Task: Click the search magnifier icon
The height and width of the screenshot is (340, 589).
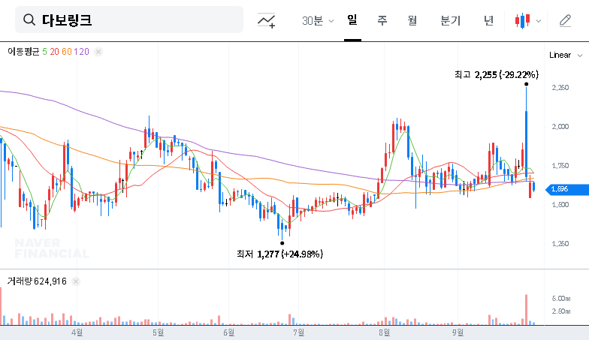Action: point(29,20)
